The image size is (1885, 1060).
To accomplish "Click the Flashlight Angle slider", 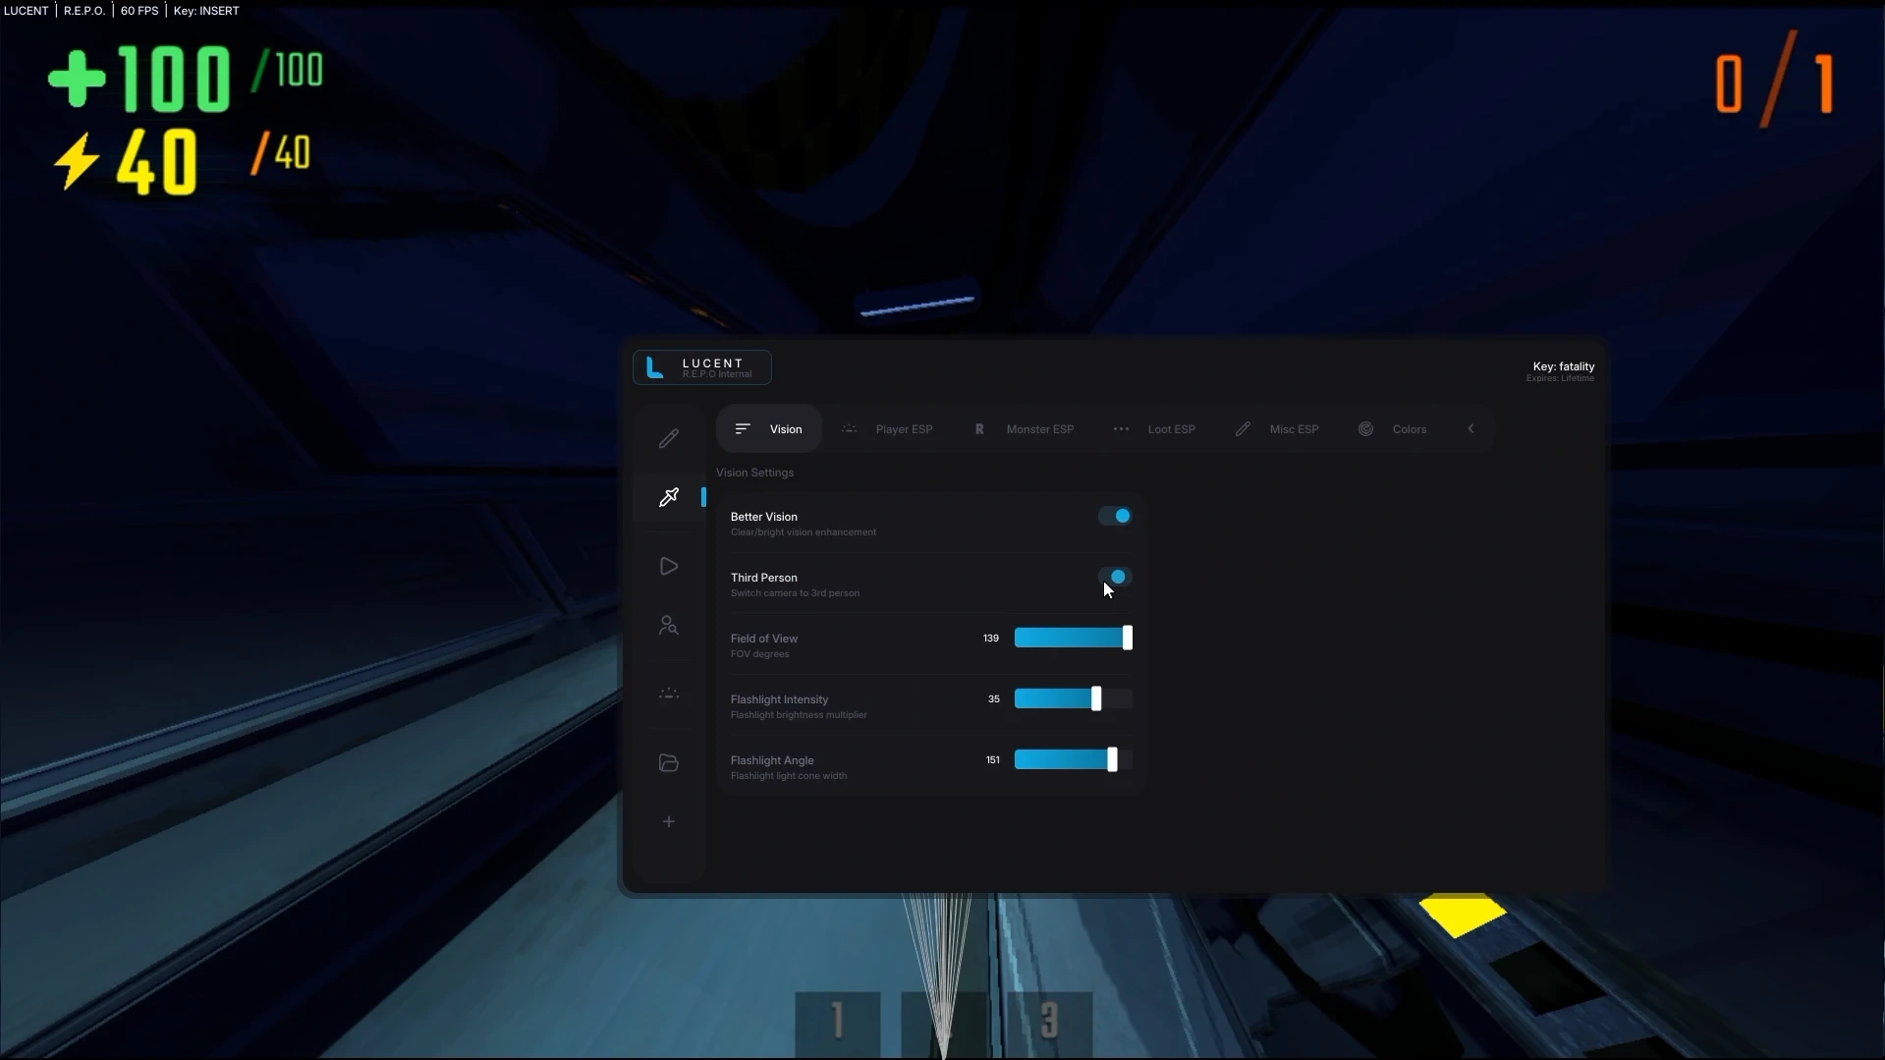I will click(x=1074, y=759).
